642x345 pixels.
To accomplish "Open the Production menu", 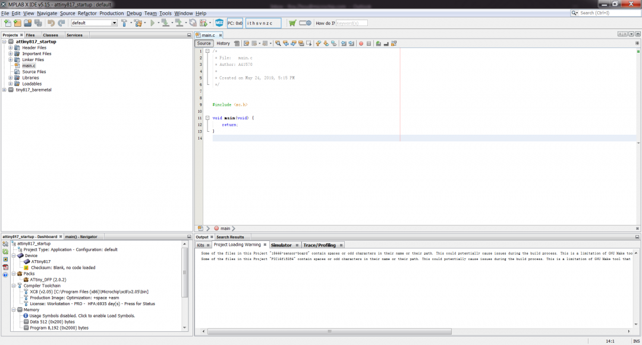I will (111, 13).
